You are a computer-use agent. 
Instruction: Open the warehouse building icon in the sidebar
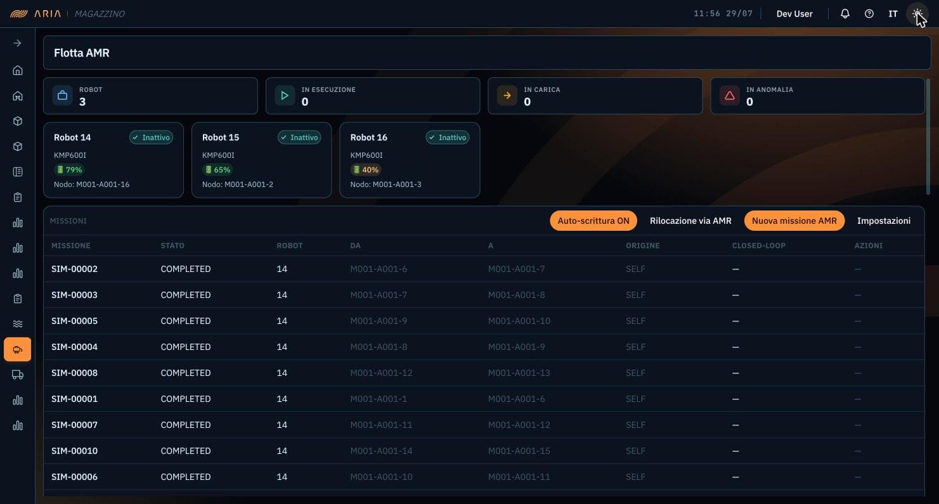(x=18, y=96)
